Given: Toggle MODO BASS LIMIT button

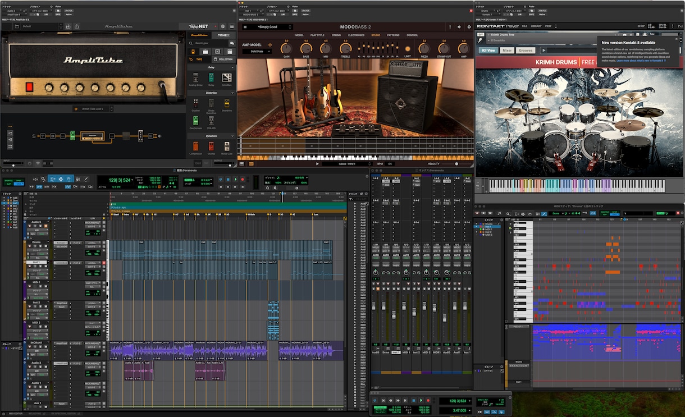Looking at the screenshot, I should tap(408, 49).
